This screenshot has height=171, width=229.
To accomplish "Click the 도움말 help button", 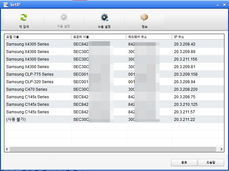I will tap(211, 162).
